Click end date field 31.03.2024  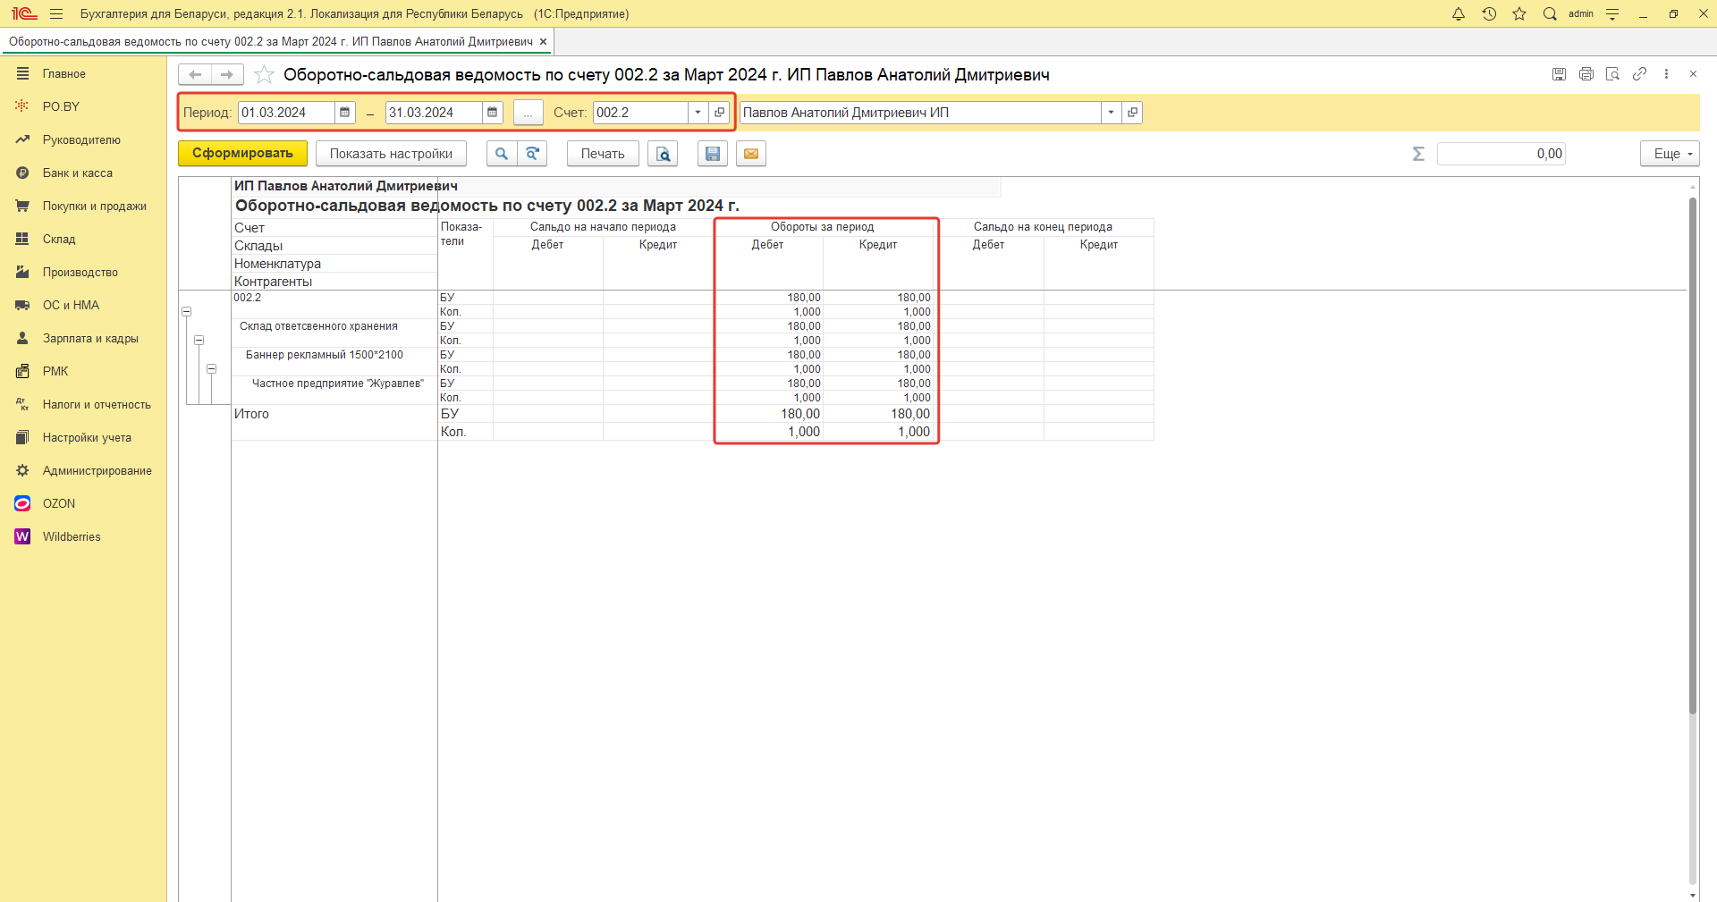click(x=434, y=113)
